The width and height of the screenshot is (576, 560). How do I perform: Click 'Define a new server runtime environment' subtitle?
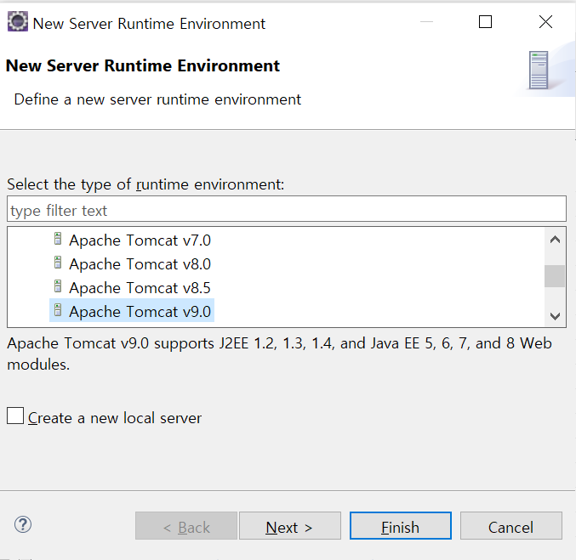point(157,99)
